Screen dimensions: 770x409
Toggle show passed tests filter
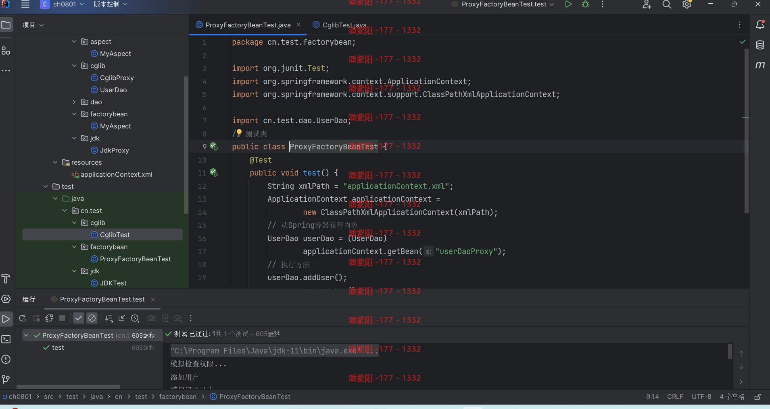click(x=79, y=318)
